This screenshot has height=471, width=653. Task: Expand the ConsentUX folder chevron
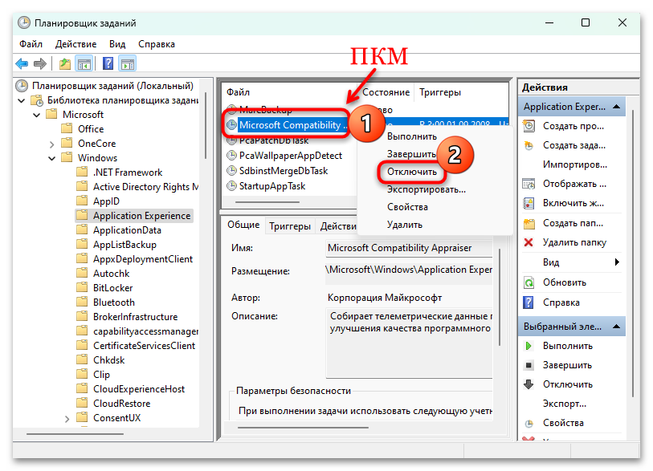(x=67, y=419)
